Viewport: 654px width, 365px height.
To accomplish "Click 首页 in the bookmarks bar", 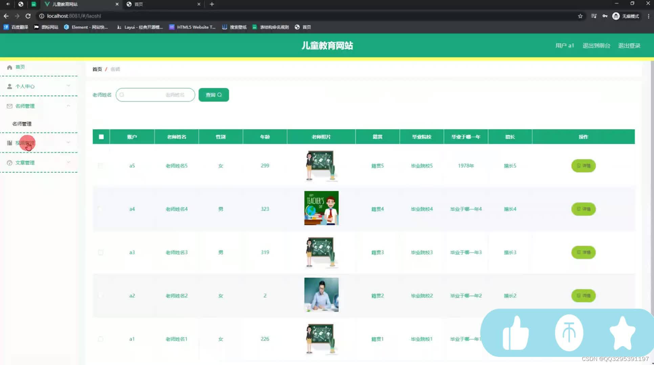I will (303, 27).
